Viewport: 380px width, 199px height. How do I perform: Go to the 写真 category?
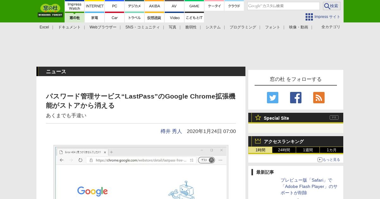pos(173,27)
